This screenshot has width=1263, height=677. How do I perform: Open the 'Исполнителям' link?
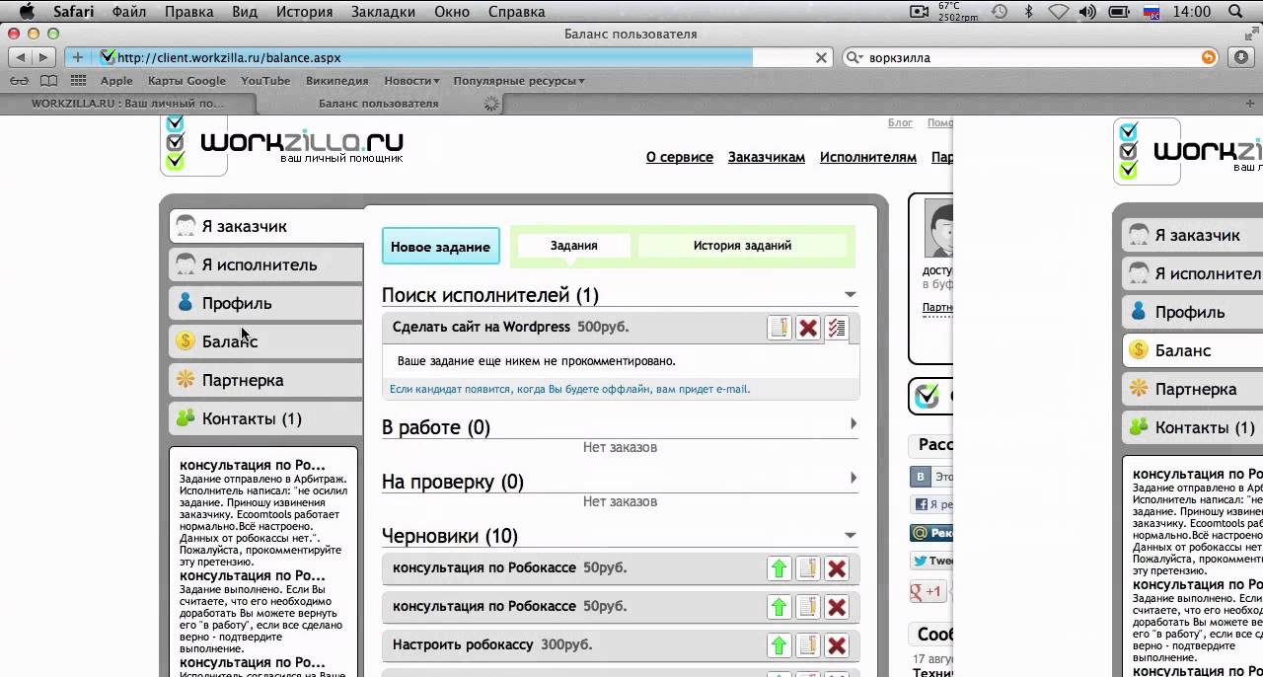pyautogui.click(x=868, y=157)
